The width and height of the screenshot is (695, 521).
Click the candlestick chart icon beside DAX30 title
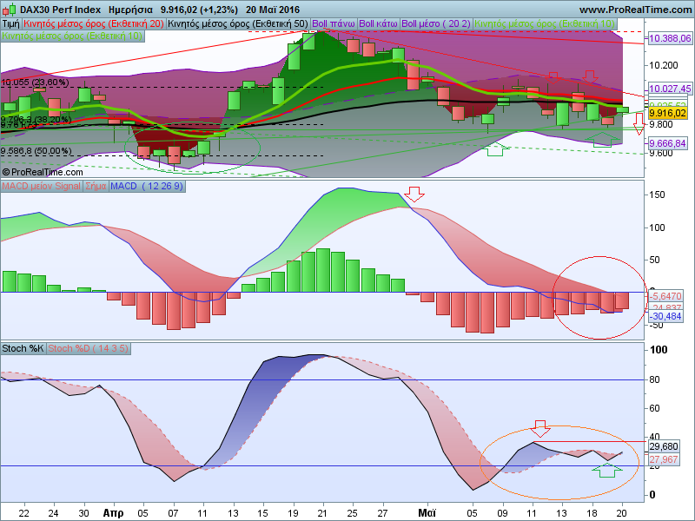pos(9,10)
